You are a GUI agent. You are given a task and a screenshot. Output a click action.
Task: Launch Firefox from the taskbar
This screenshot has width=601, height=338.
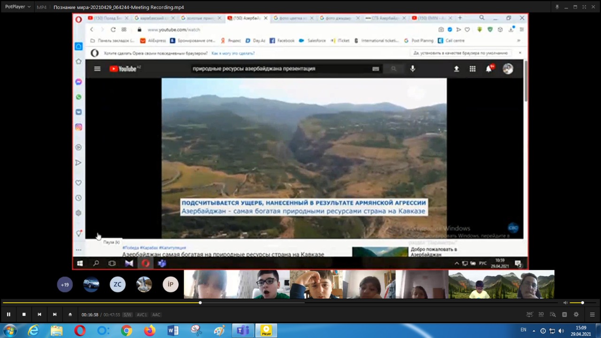(x=149, y=331)
